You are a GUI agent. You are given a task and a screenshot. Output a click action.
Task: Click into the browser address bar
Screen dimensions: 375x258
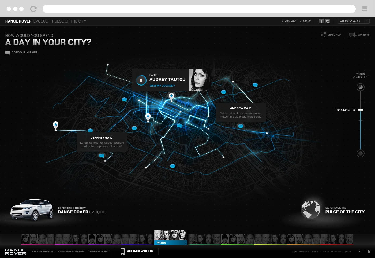tap(199, 9)
